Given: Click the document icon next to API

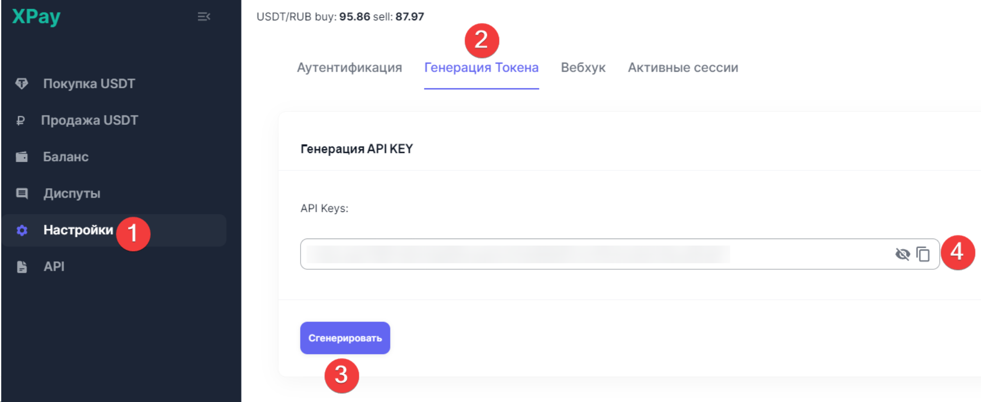Looking at the screenshot, I should point(22,267).
